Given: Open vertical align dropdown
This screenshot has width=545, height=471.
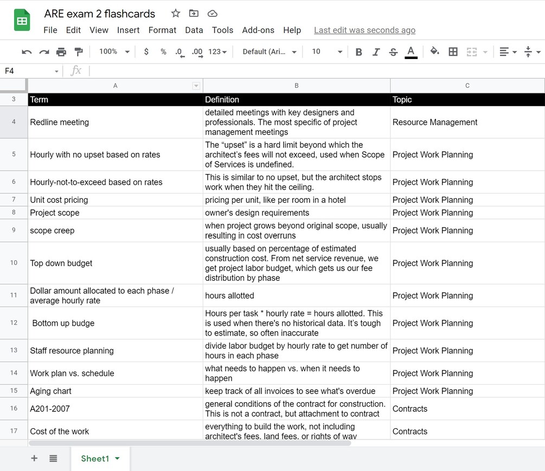Looking at the screenshot, I should [532, 51].
